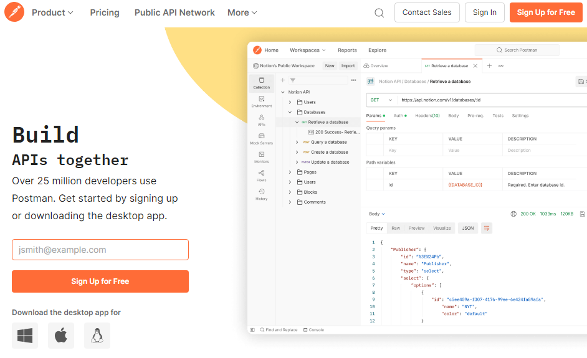Click the Postman logo beside Home in app
Image resolution: width=587 pixels, height=358 pixels.
257,50
